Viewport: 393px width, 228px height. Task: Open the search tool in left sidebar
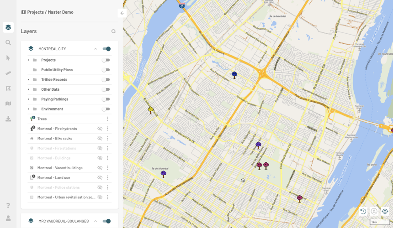(x=8, y=42)
